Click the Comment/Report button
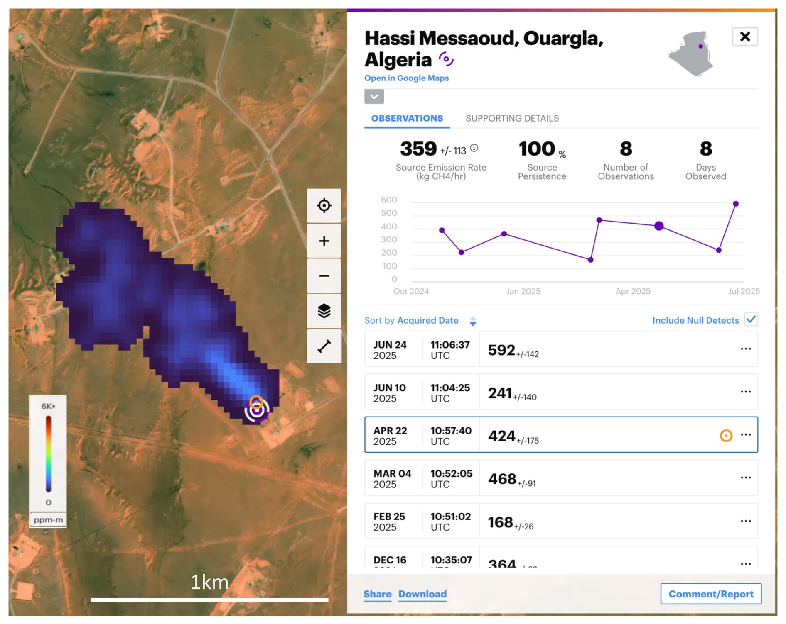This screenshot has width=786, height=624. click(x=711, y=594)
